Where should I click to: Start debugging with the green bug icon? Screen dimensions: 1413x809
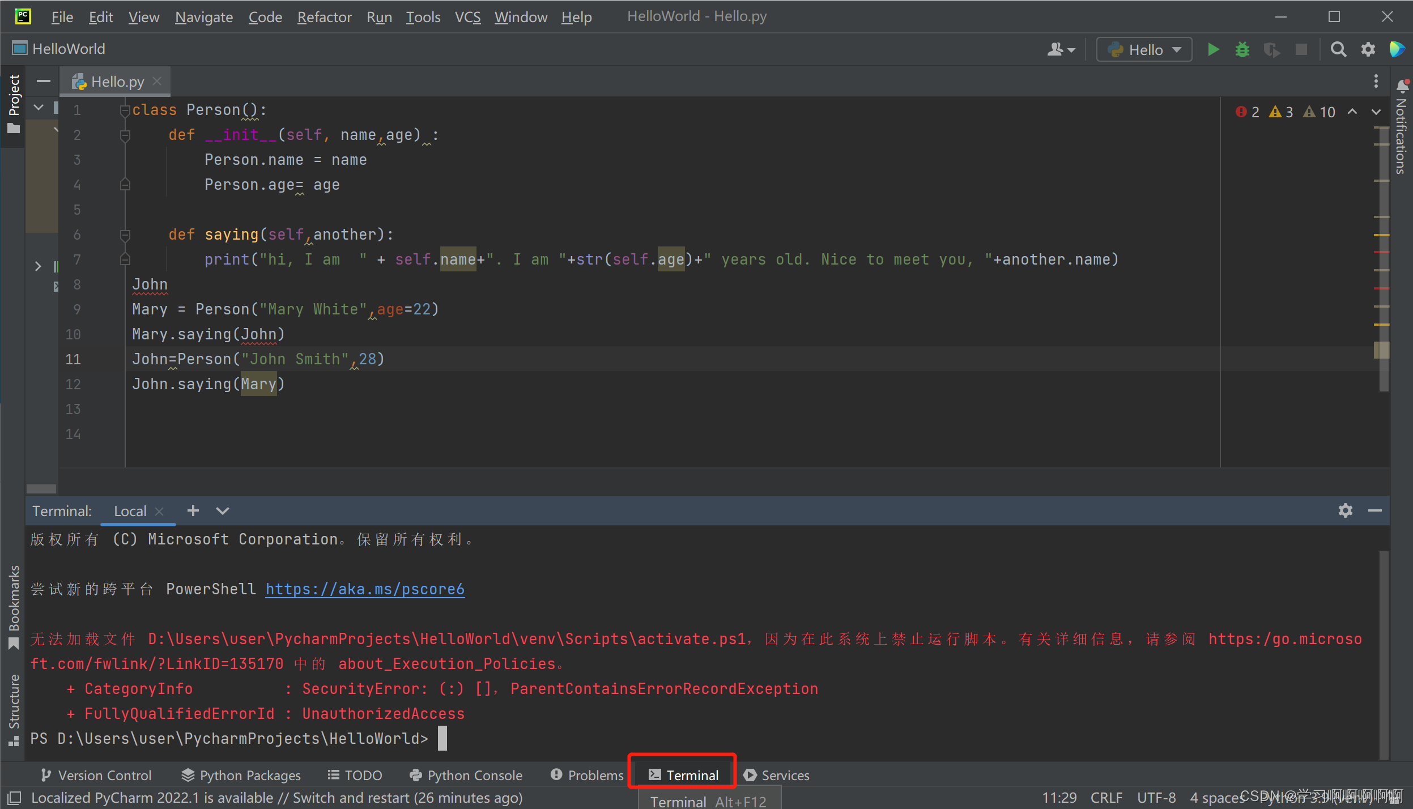coord(1242,50)
